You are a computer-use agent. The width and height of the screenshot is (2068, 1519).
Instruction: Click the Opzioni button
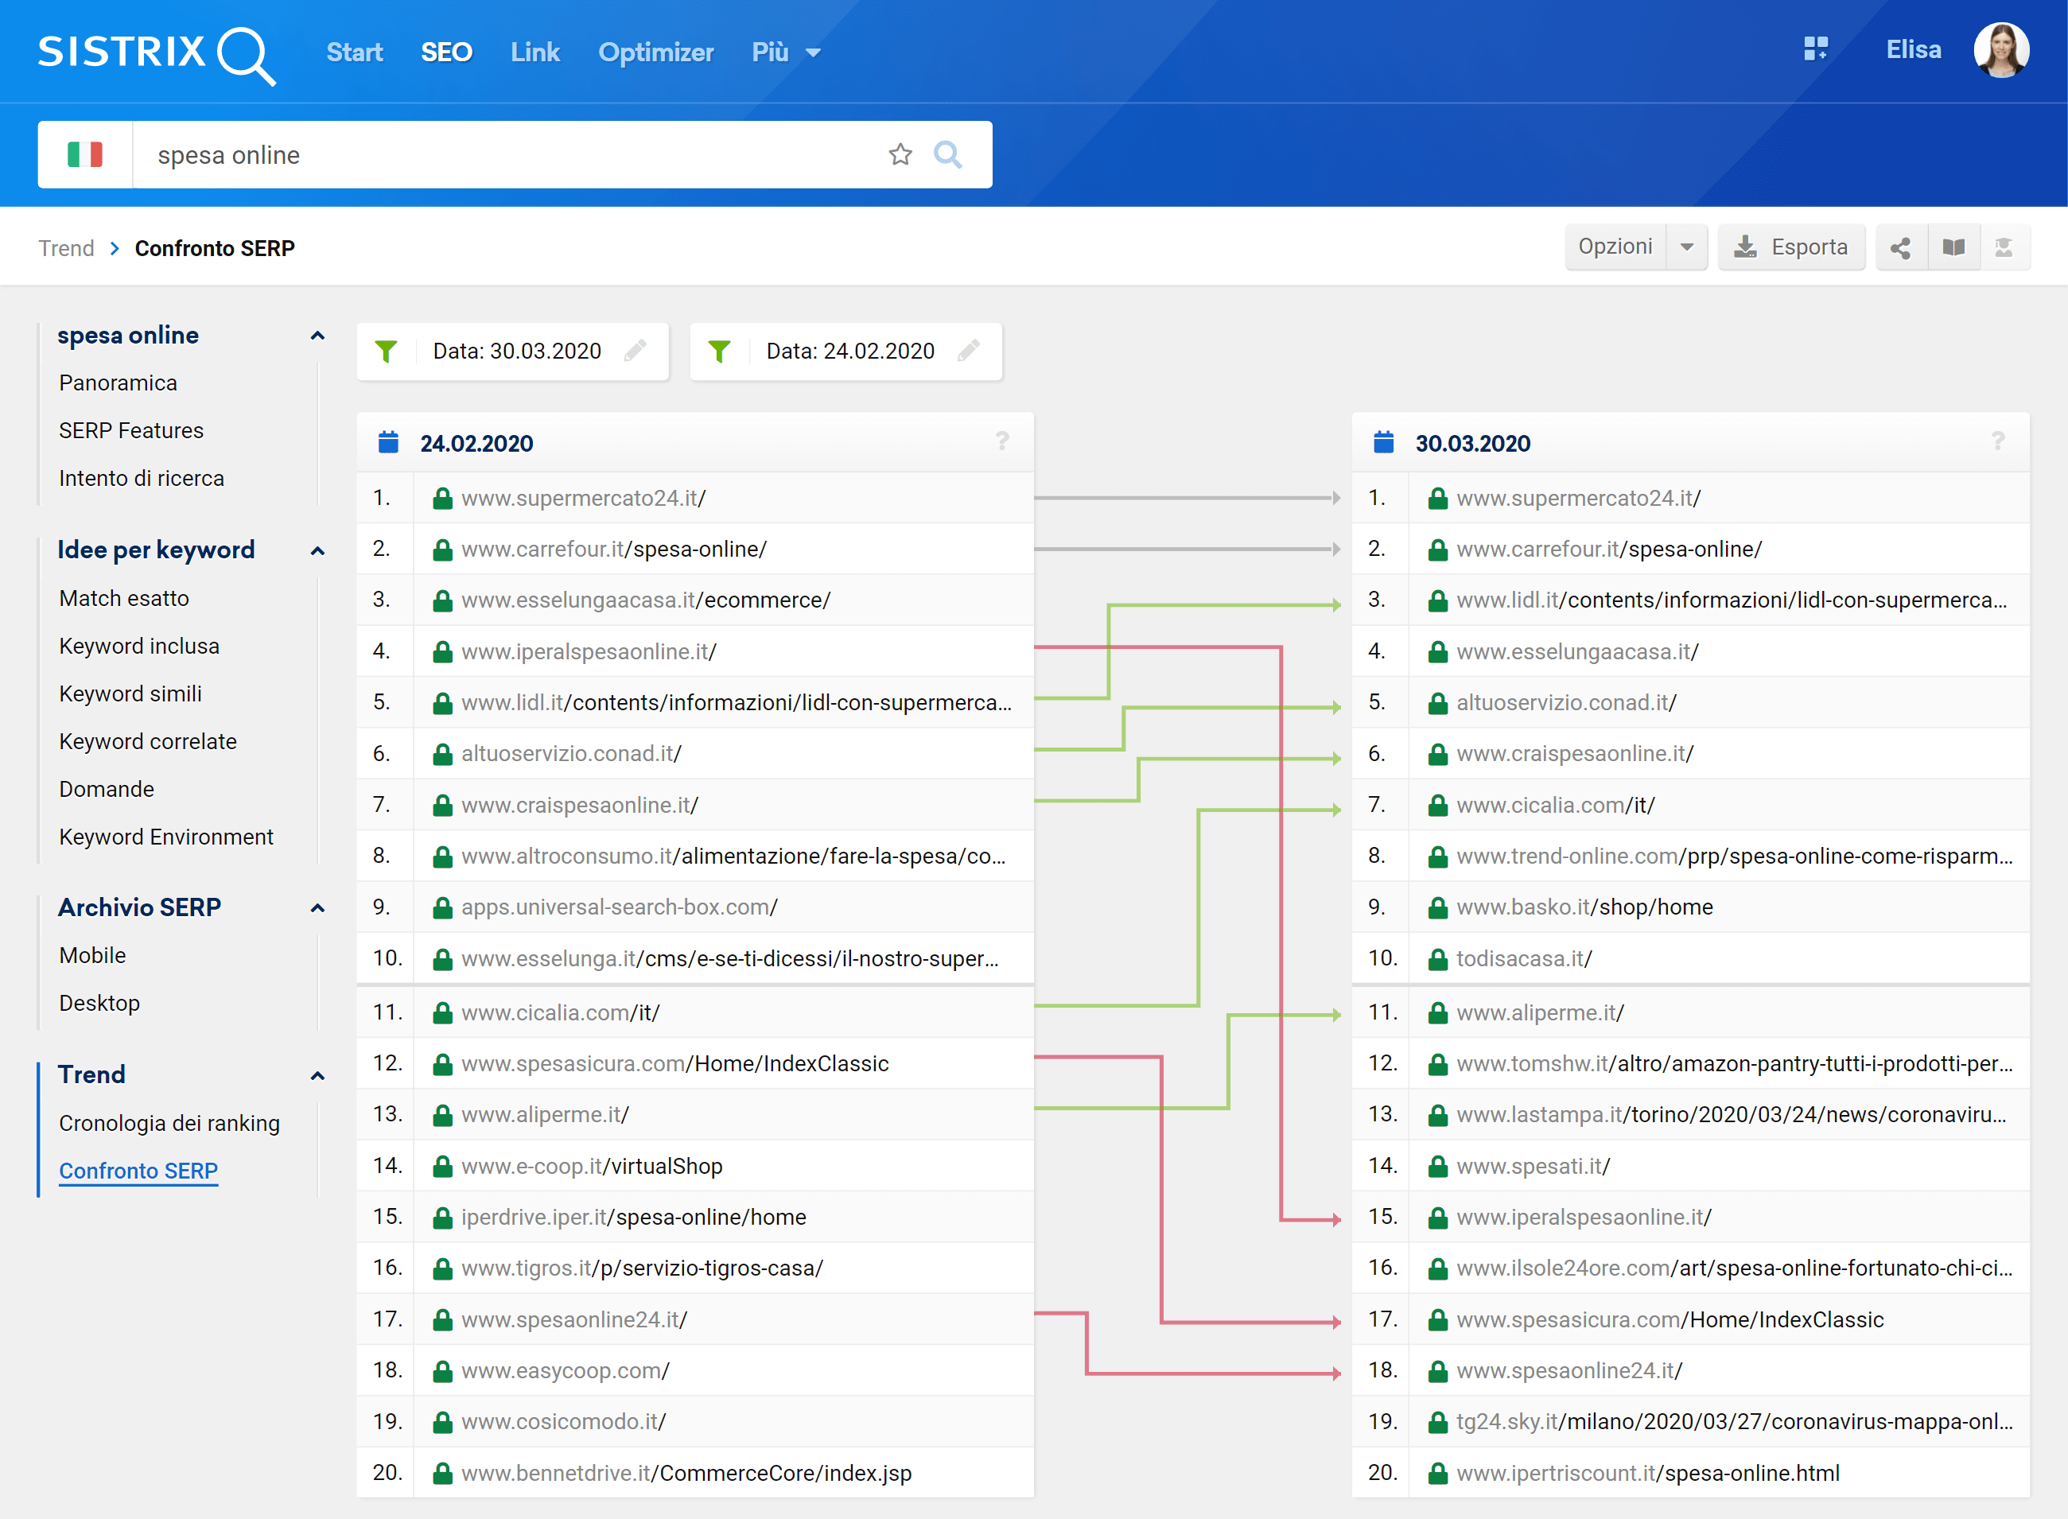1615,247
